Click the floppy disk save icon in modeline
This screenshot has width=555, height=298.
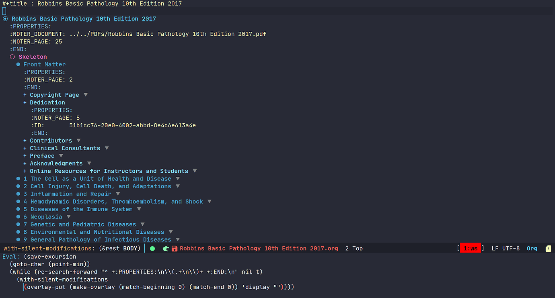pos(174,248)
